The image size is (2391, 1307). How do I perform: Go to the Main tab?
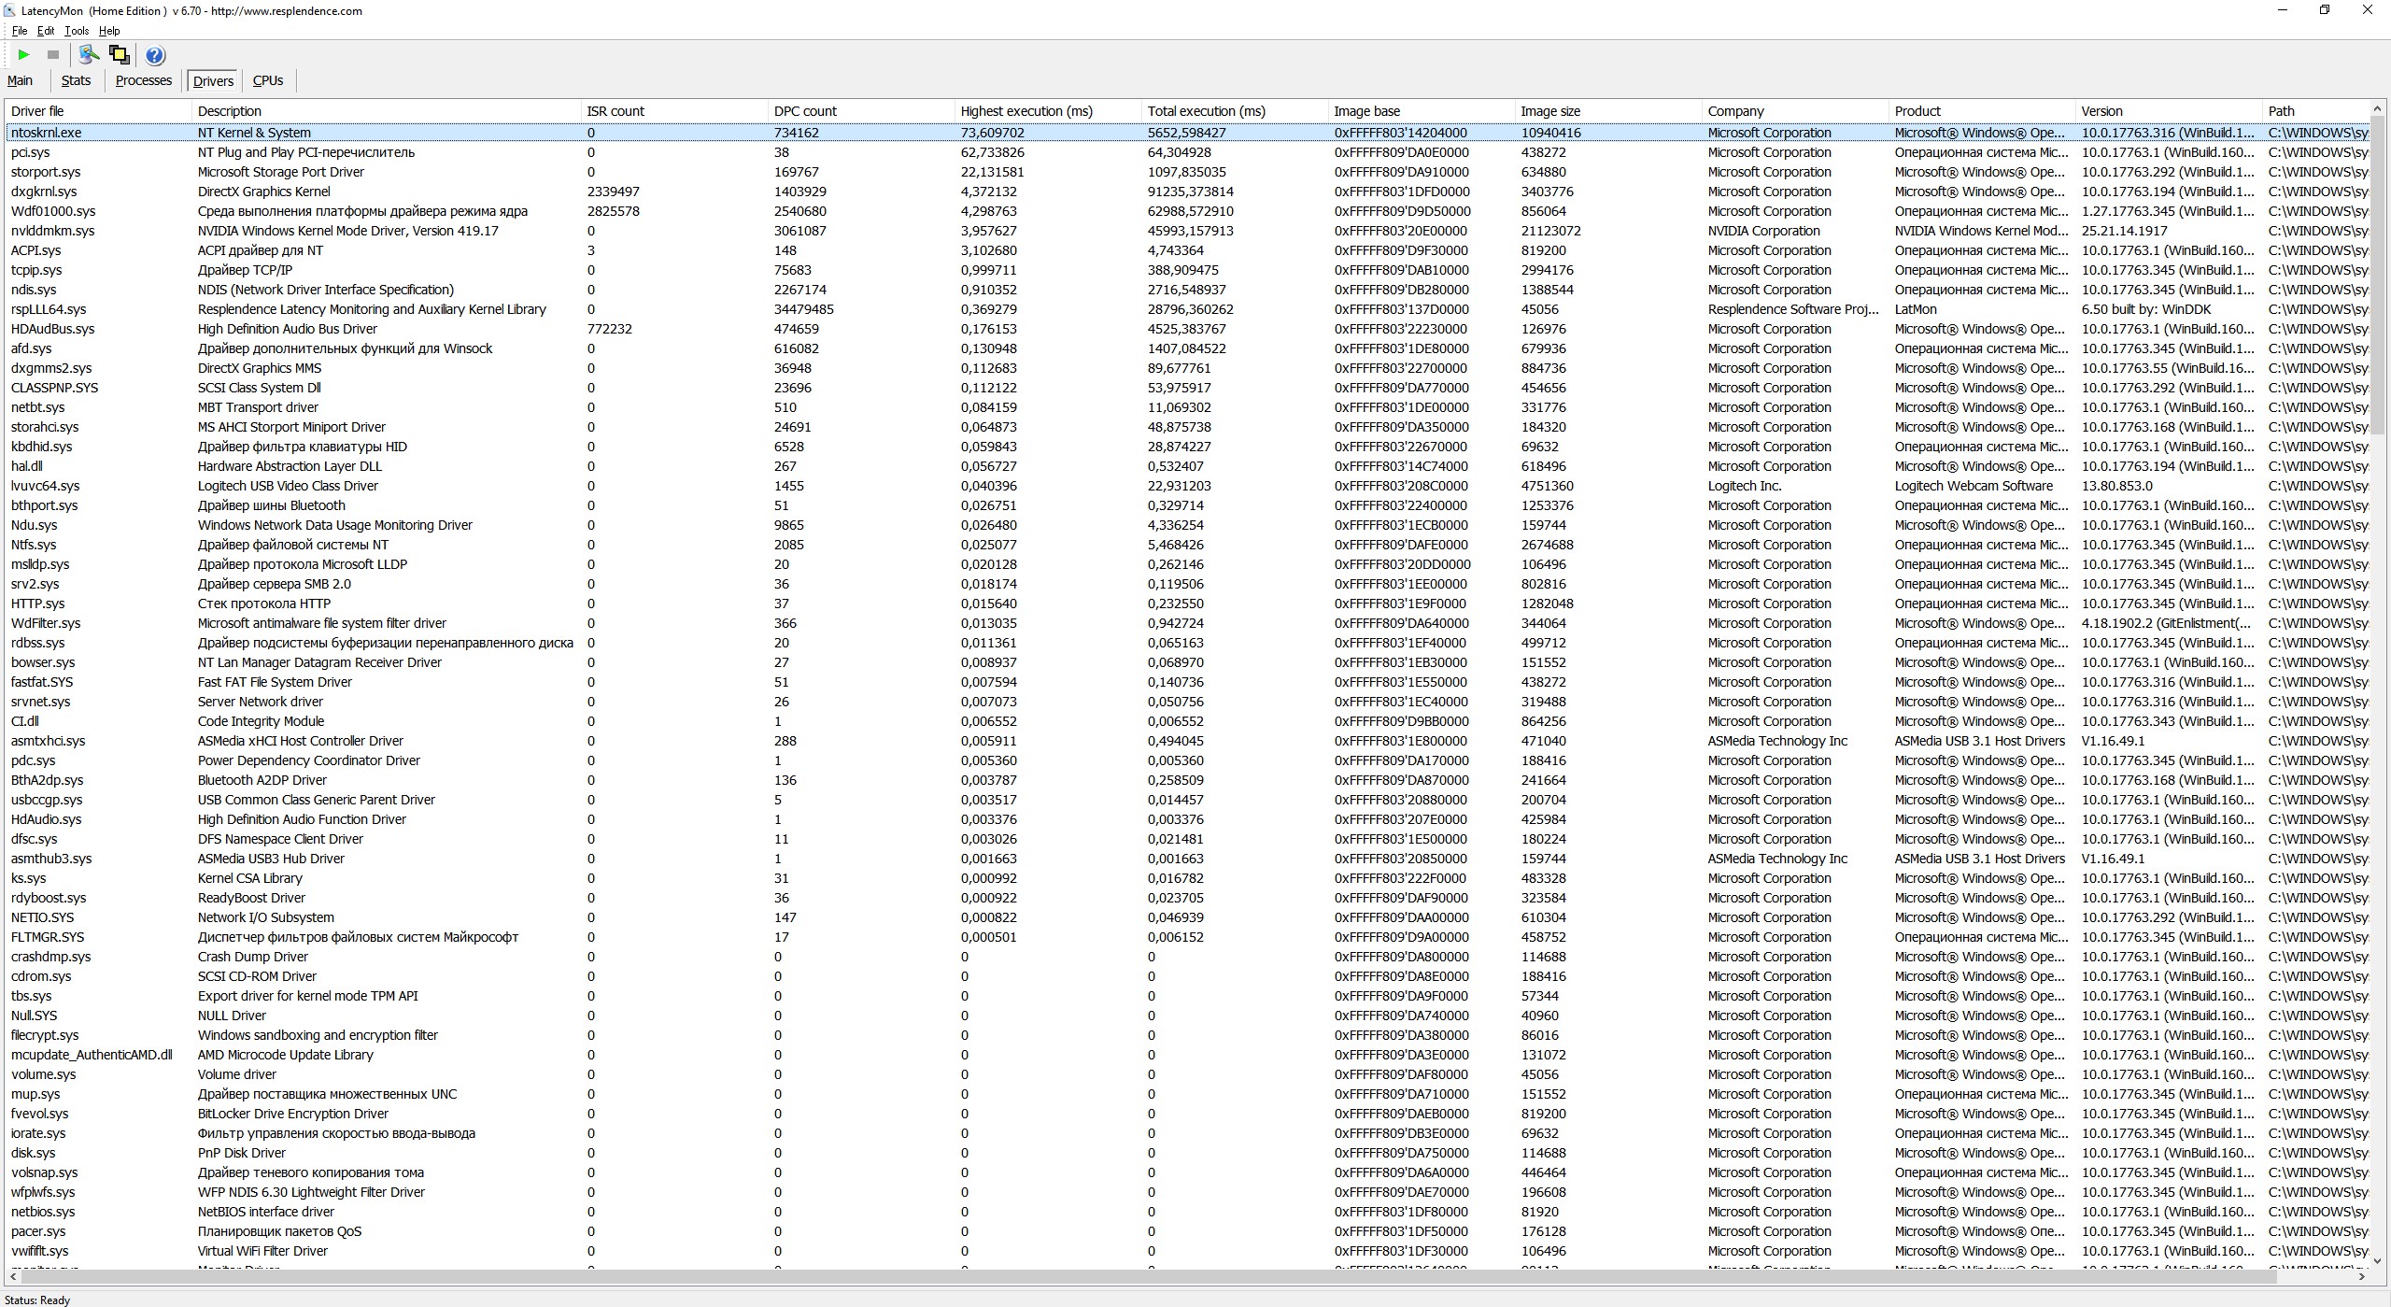coord(20,81)
